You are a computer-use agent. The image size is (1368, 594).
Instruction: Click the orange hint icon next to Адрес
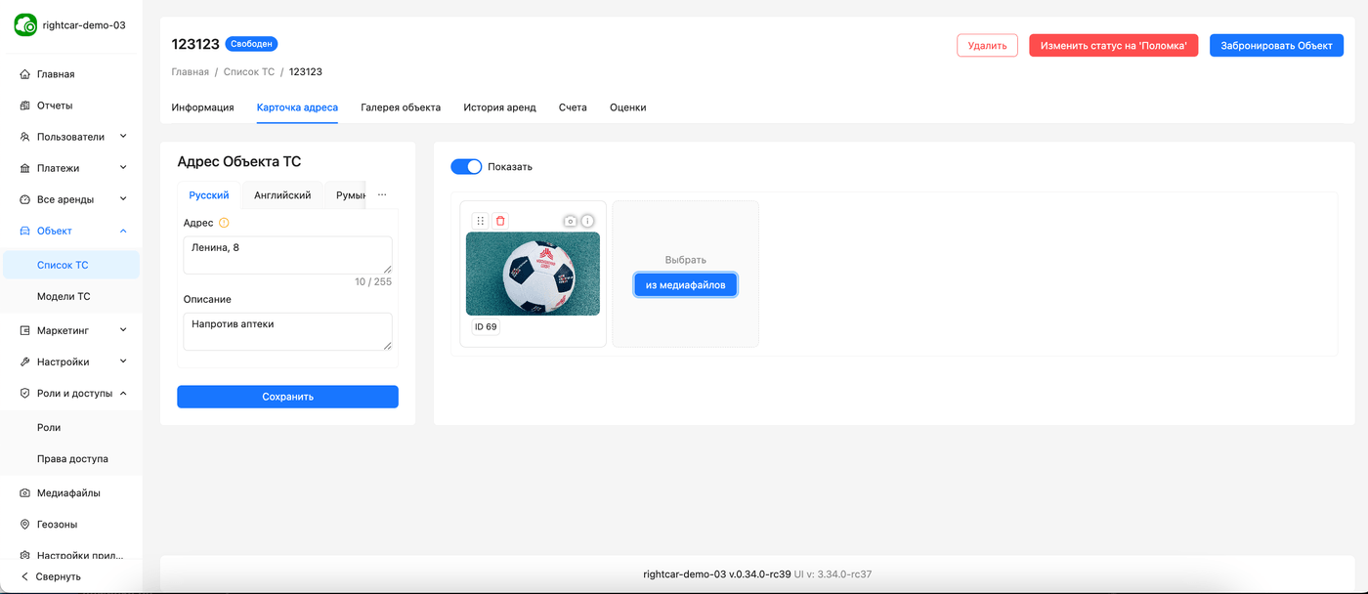[224, 223]
